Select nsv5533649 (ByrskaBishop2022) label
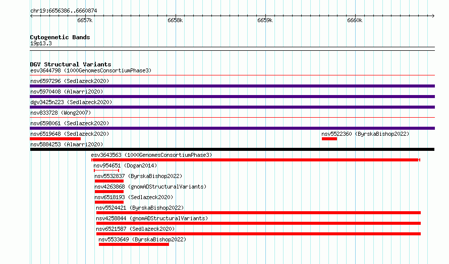The image size is (449, 264). point(142,239)
